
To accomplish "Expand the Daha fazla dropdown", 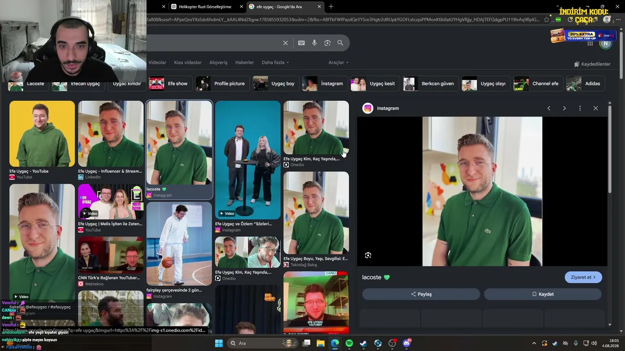I will tap(275, 62).
